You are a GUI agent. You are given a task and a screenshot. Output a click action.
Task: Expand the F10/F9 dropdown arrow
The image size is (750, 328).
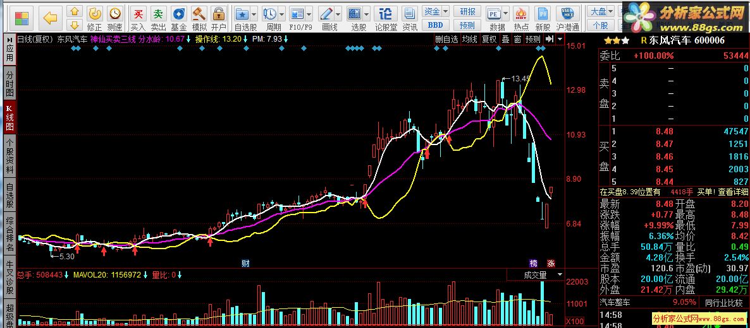[309, 13]
